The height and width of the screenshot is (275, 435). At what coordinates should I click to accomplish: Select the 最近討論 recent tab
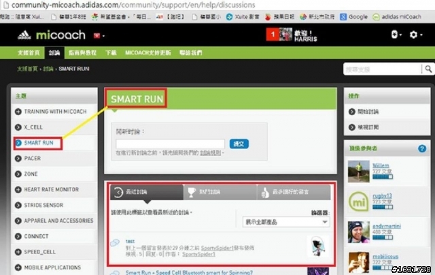(x=147, y=192)
